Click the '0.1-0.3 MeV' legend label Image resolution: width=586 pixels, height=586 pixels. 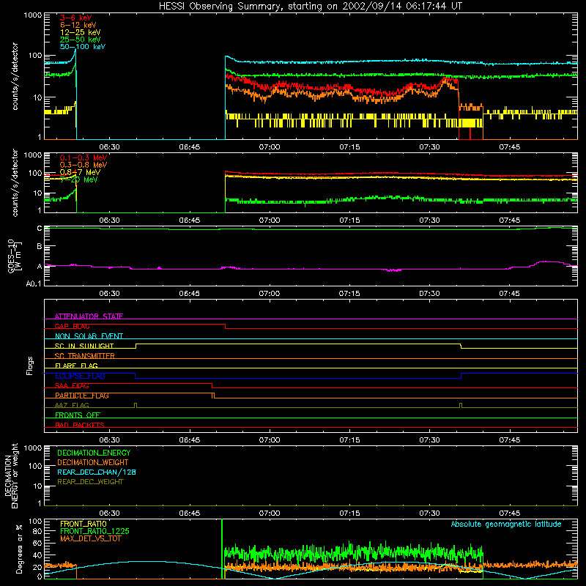click(x=84, y=157)
